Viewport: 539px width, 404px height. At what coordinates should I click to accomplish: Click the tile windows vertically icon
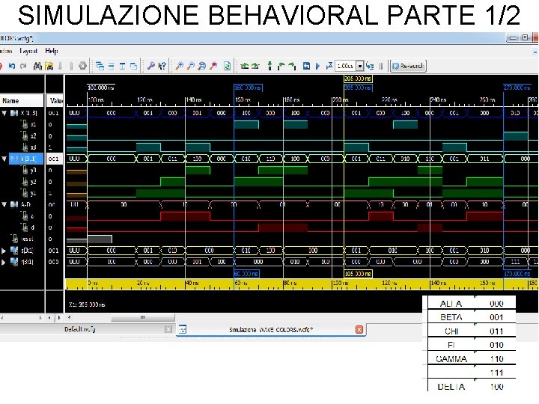click(x=122, y=66)
